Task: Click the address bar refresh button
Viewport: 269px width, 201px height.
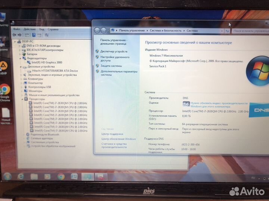Action: [x=227, y=31]
